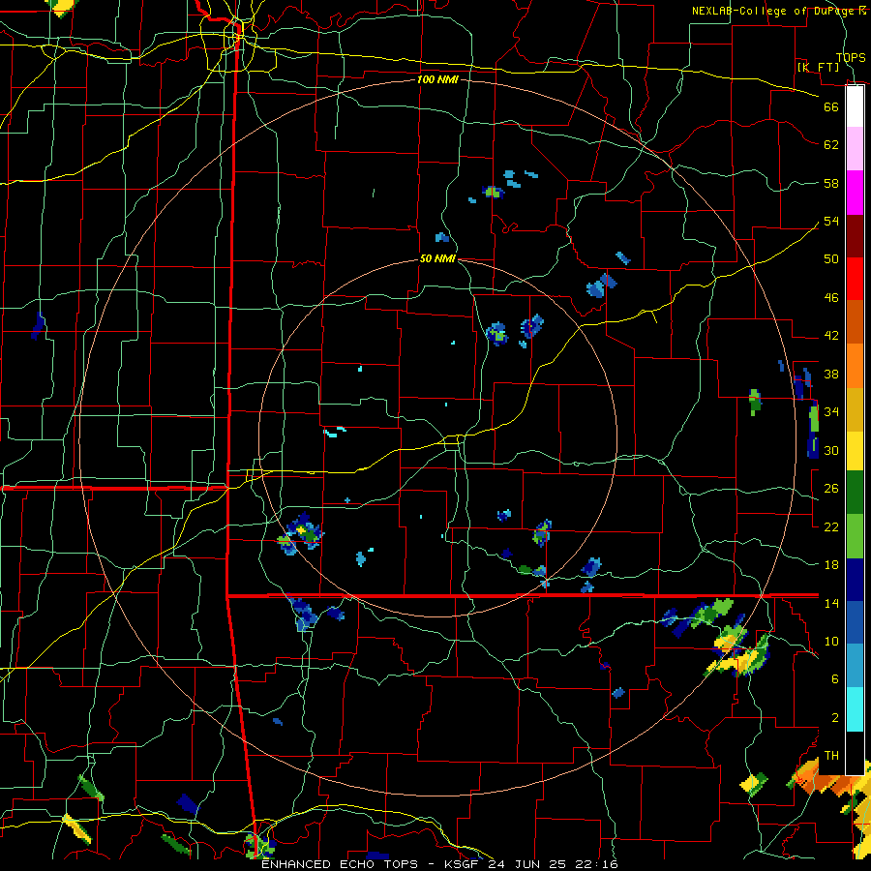
Task: Click the 2 value on the legend
Action: click(x=834, y=717)
